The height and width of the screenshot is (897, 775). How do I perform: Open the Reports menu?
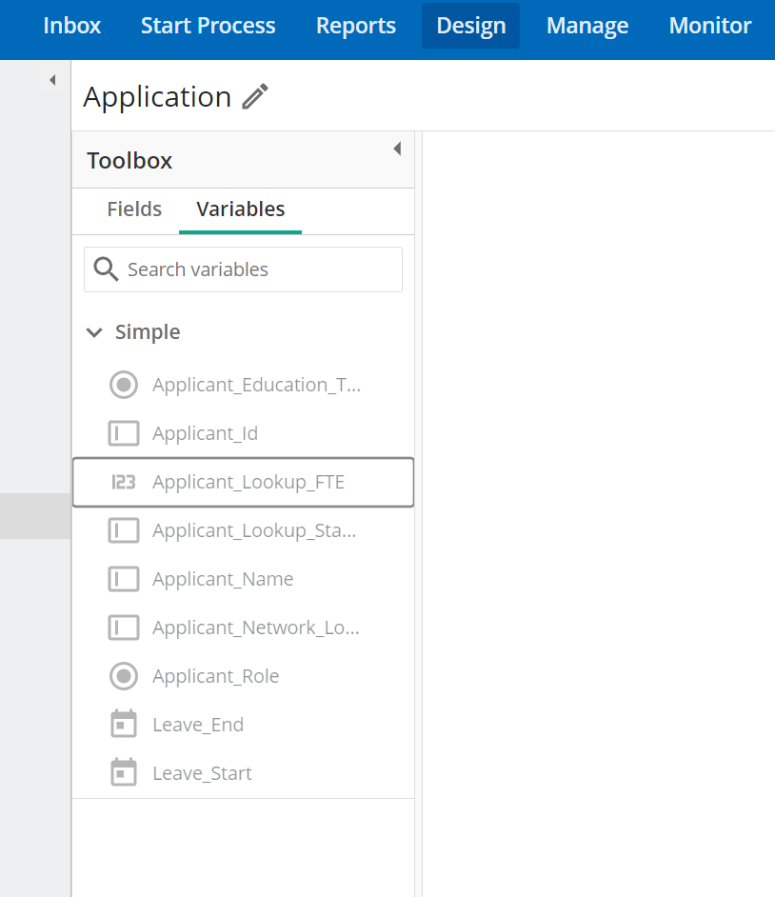click(356, 26)
